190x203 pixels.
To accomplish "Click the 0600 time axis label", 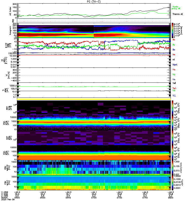I will tap(17, 198).
